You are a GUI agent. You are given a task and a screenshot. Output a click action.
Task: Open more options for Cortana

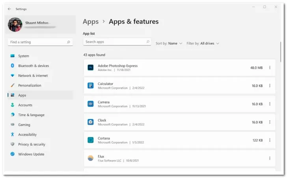270,140
